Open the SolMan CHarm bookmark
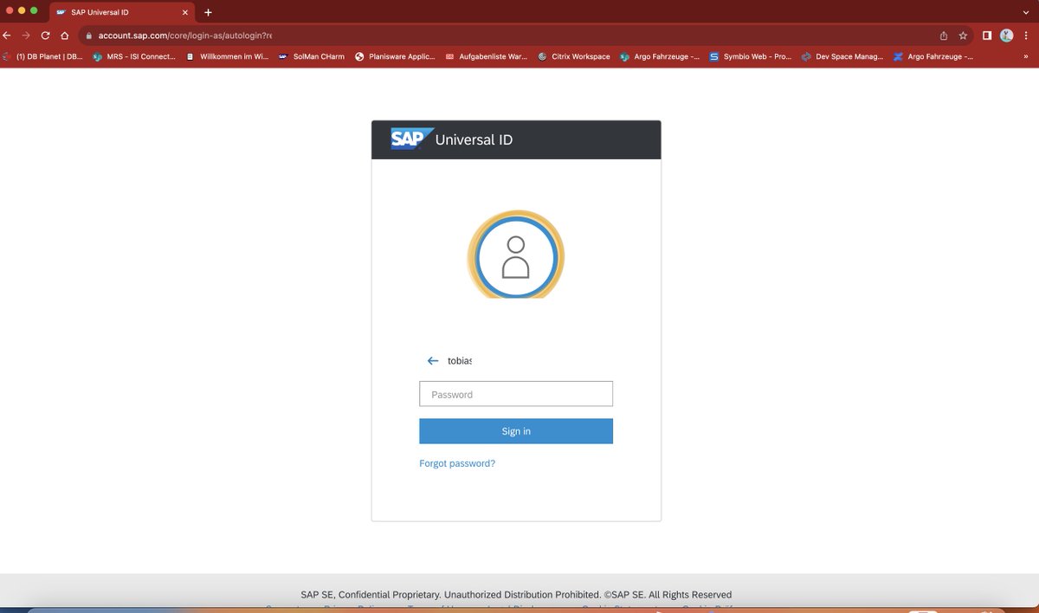Image resolution: width=1039 pixels, height=613 pixels. [312, 56]
